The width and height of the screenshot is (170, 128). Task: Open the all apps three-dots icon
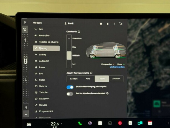pyautogui.click(x=110, y=123)
